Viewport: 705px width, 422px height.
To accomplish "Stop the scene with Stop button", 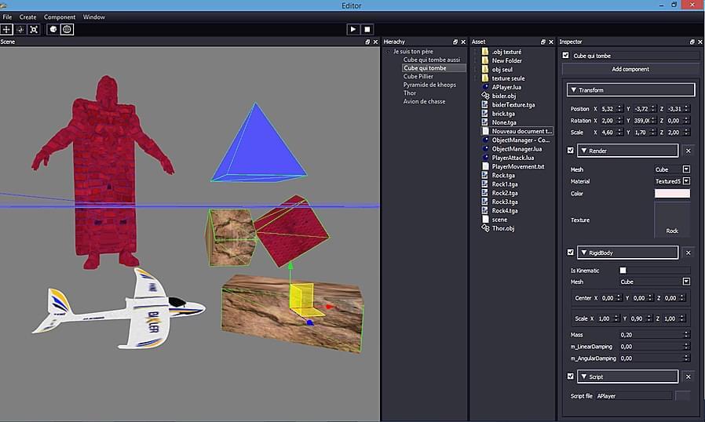I will pyautogui.click(x=367, y=29).
